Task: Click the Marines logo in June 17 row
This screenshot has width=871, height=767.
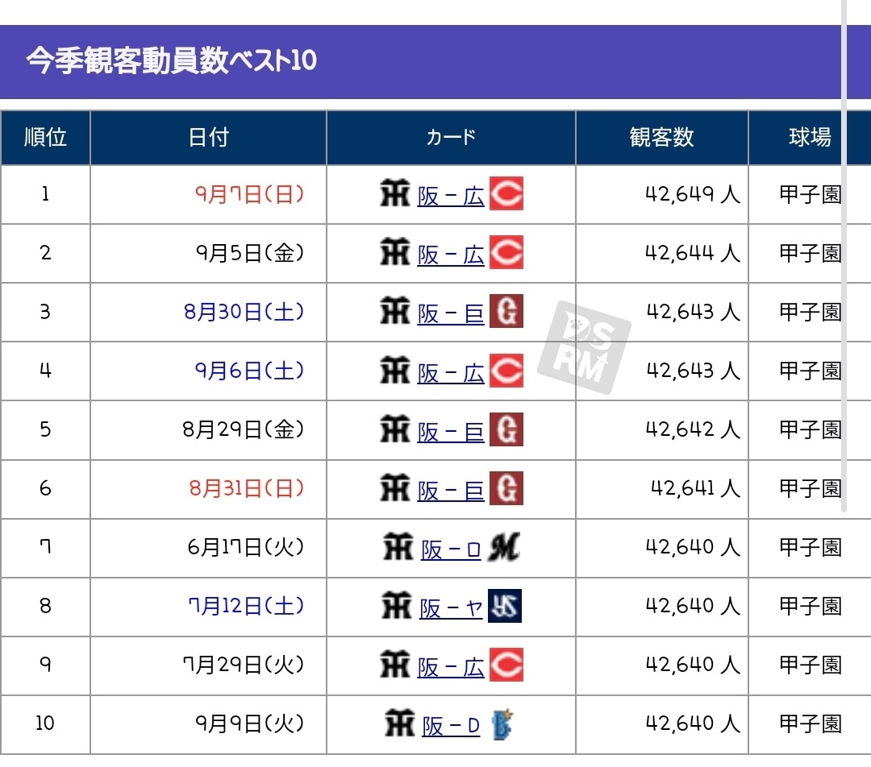Action: click(x=504, y=548)
